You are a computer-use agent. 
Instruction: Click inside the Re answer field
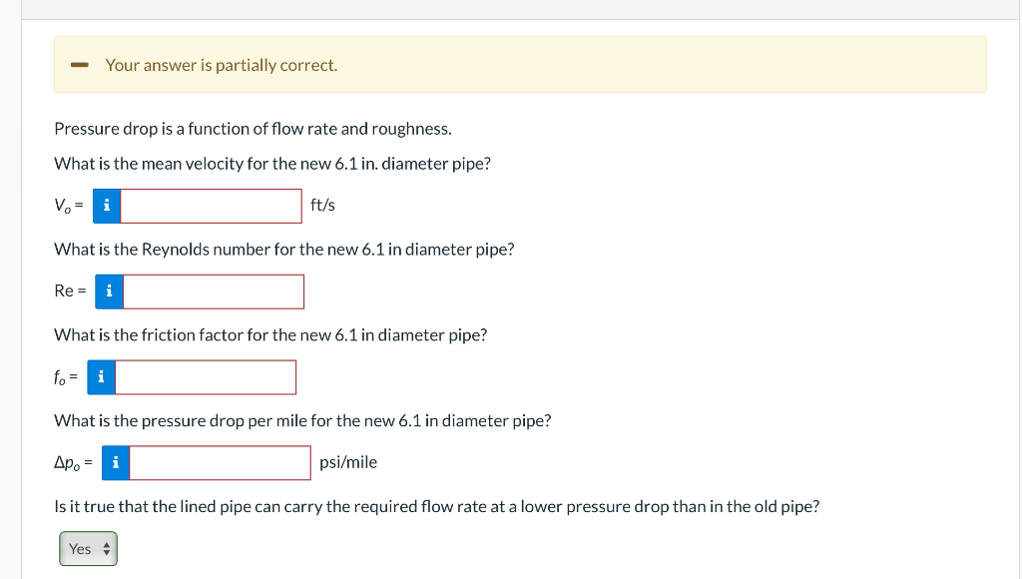(212, 290)
